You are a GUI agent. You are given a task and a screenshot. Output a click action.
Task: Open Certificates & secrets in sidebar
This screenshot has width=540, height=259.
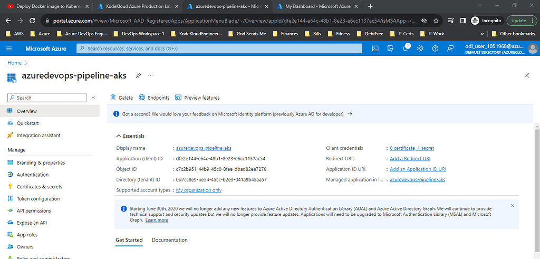pyautogui.click(x=39, y=187)
